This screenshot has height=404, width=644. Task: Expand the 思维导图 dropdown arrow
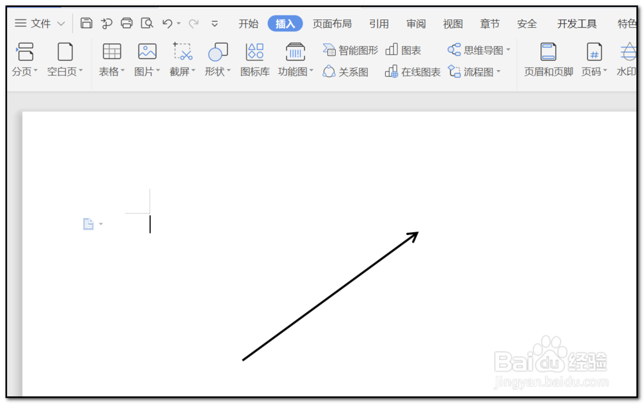(508, 50)
